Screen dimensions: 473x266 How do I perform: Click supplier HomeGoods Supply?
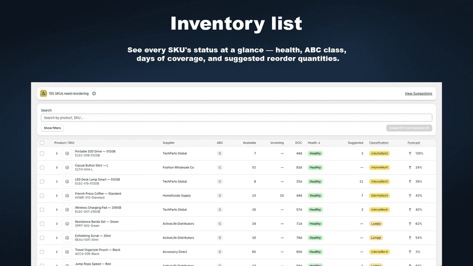tap(177, 196)
